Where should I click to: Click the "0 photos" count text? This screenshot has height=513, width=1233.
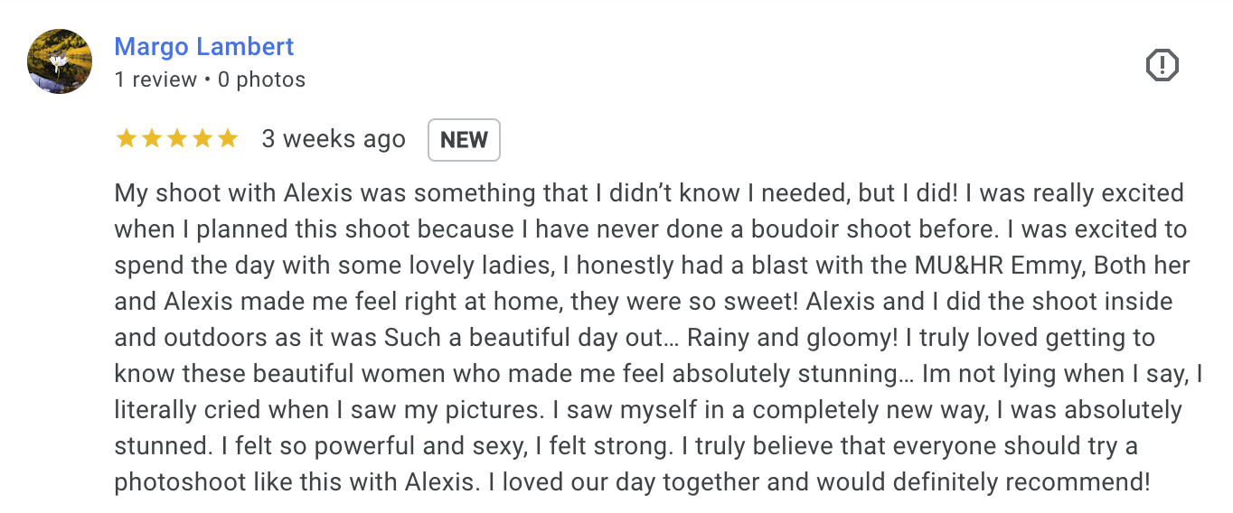pyautogui.click(x=261, y=79)
